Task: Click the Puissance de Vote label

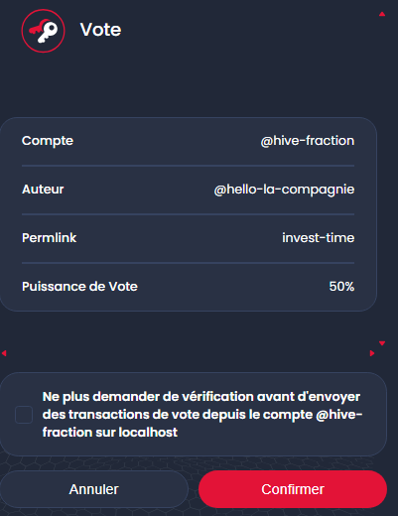Action: coord(79,286)
